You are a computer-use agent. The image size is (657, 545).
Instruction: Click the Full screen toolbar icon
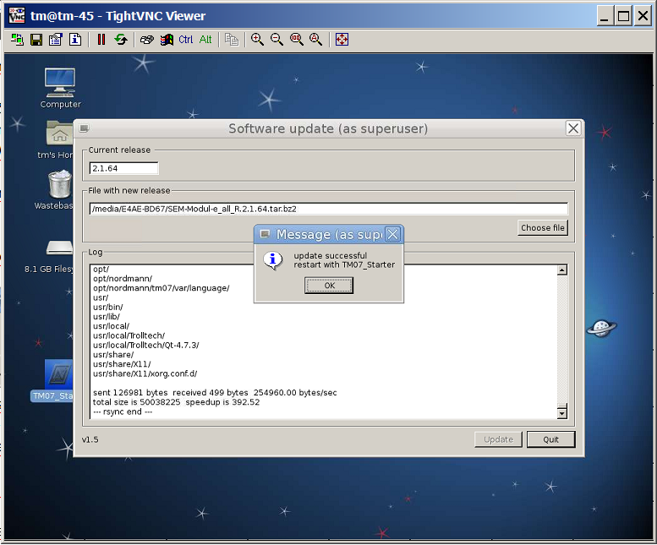[342, 40]
